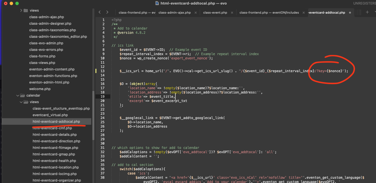The height and width of the screenshot is (183, 376).
Task: Close the class-event.php tab
Action: coord(232,13)
